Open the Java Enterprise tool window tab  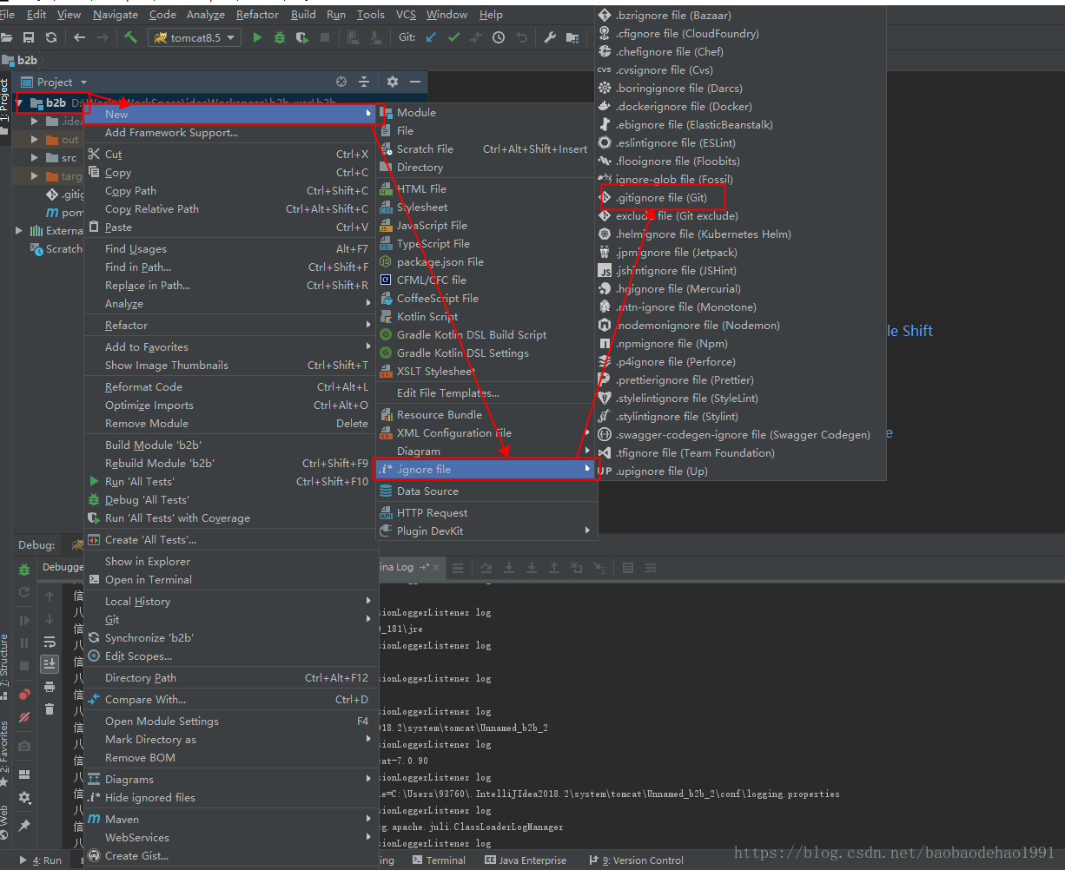[x=525, y=860]
